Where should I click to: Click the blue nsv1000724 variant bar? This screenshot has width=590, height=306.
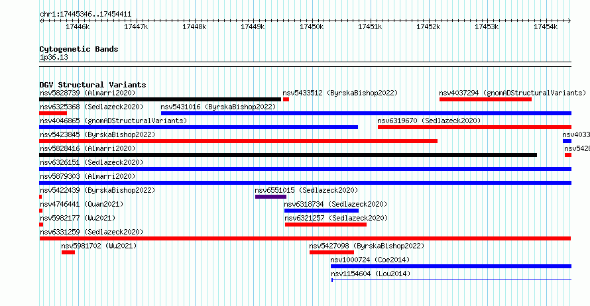[x=451, y=266]
